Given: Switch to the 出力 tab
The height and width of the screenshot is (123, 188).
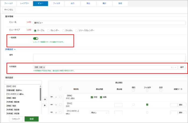Looking at the screenshot, I should coord(73,3).
